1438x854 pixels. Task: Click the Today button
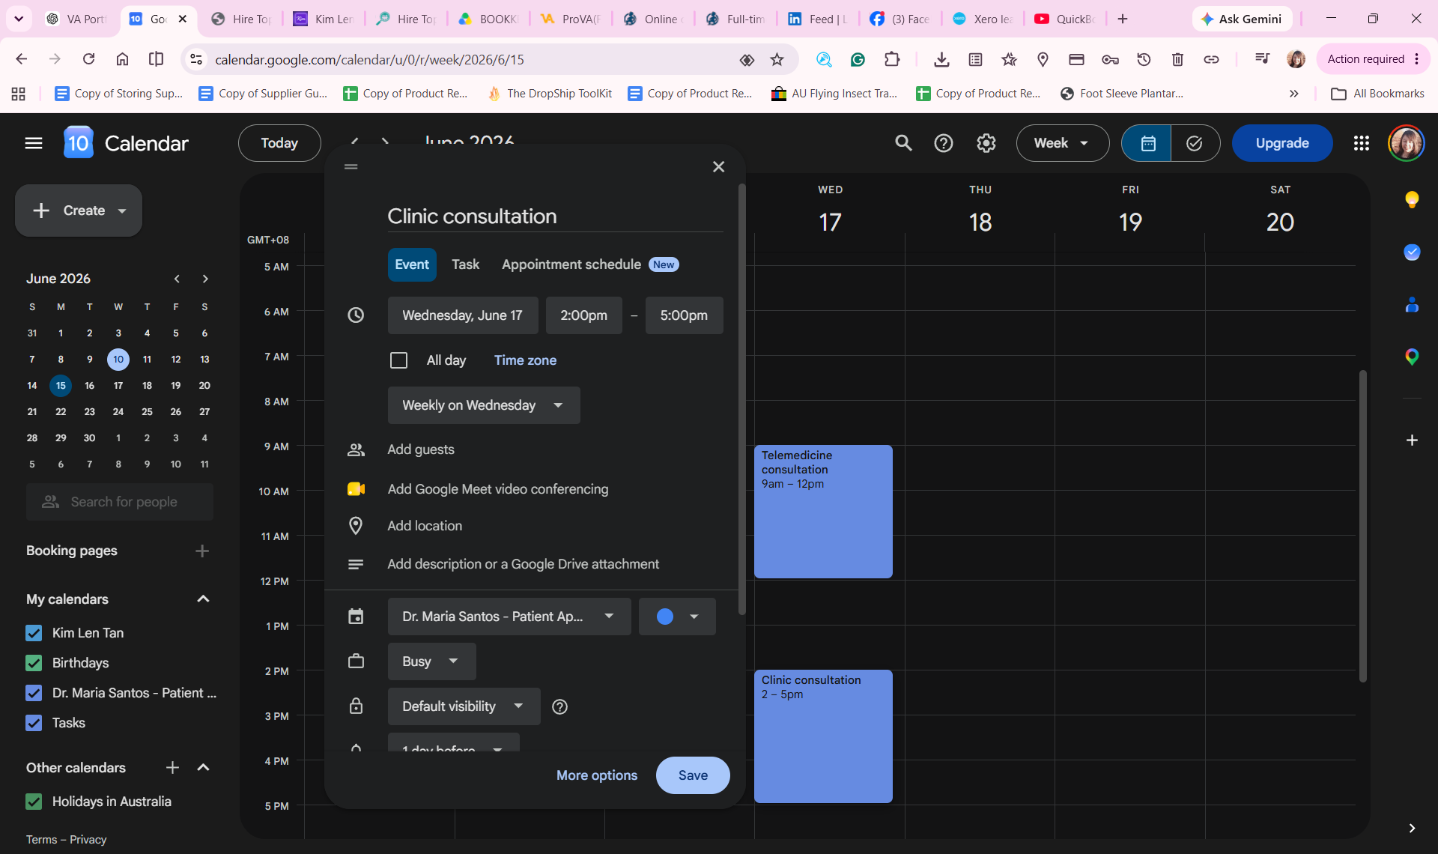279,143
